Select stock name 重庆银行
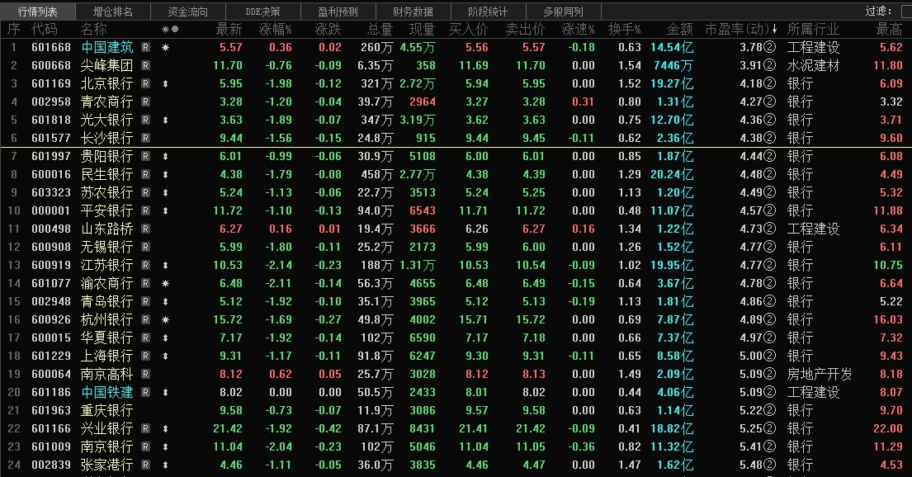Viewport: 912px width, 477px height. click(x=107, y=411)
